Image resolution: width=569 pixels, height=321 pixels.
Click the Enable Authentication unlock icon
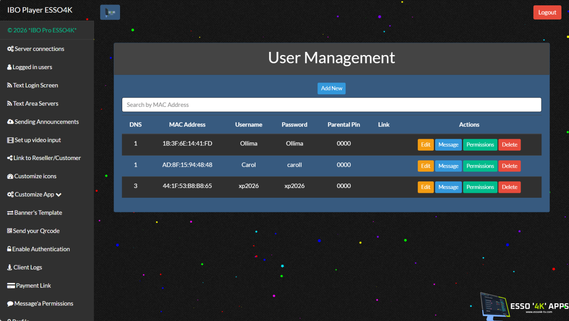9,249
